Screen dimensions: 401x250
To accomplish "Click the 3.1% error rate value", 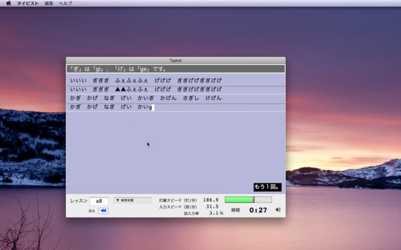I will (x=216, y=213).
